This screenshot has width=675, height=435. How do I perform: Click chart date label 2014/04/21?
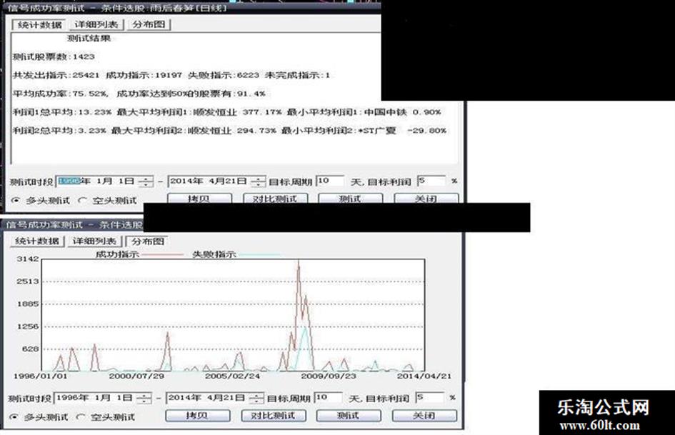click(424, 376)
